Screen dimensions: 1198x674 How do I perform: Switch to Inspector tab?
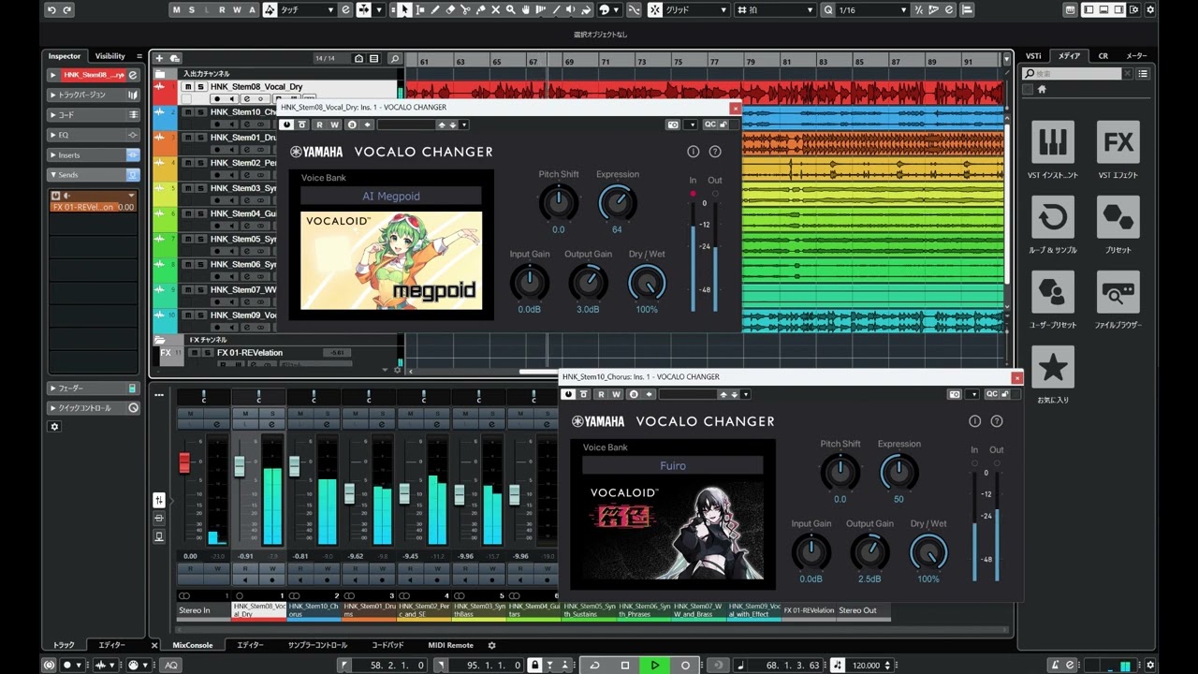pos(65,56)
